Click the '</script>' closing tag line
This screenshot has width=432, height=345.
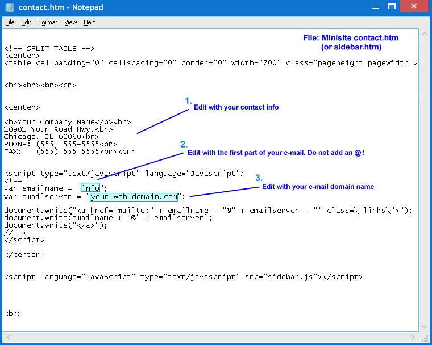24,240
